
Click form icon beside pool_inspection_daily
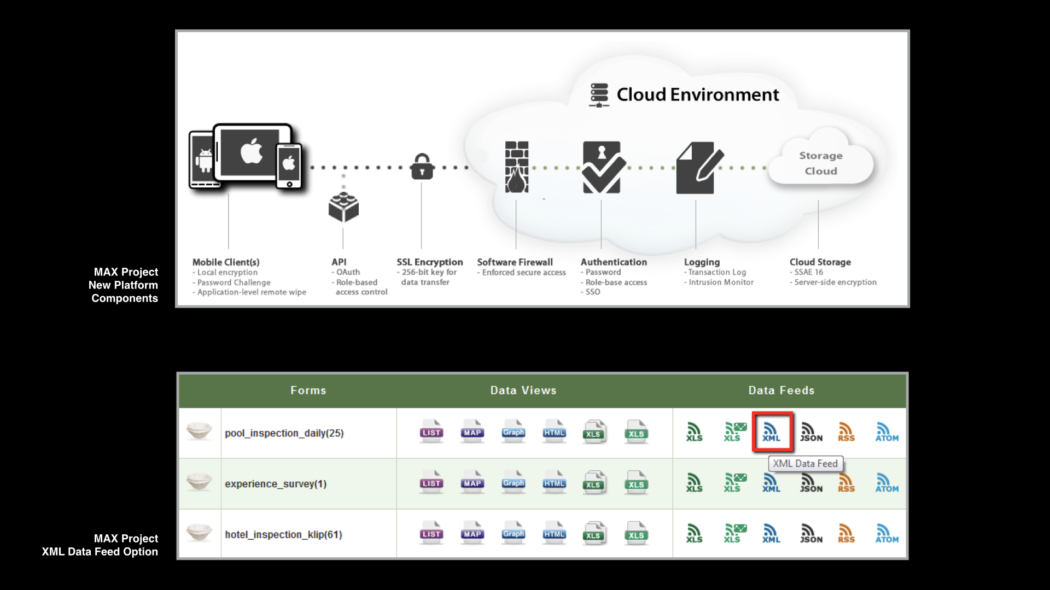pyautogui.click(x=199, y=431)
